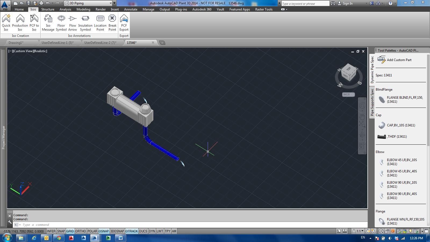The image size is (430, 242).
Task: Toggle GRID display in status bar
Action: point(70,231)
